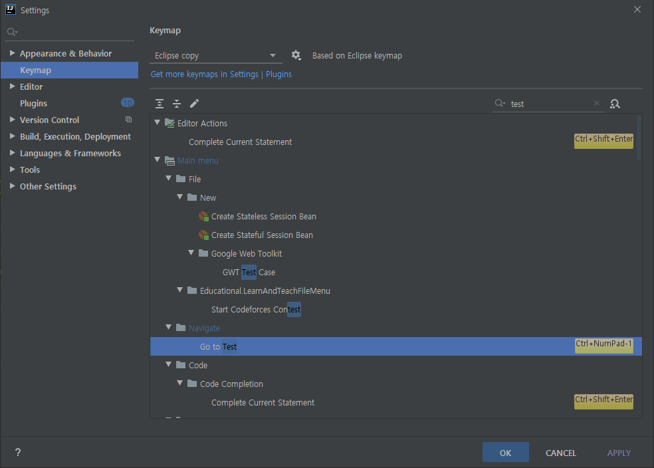654x468 pixels.
Task: Click the Code Completion folder icon
Action: pyautogui.click(x=192, y=384)
